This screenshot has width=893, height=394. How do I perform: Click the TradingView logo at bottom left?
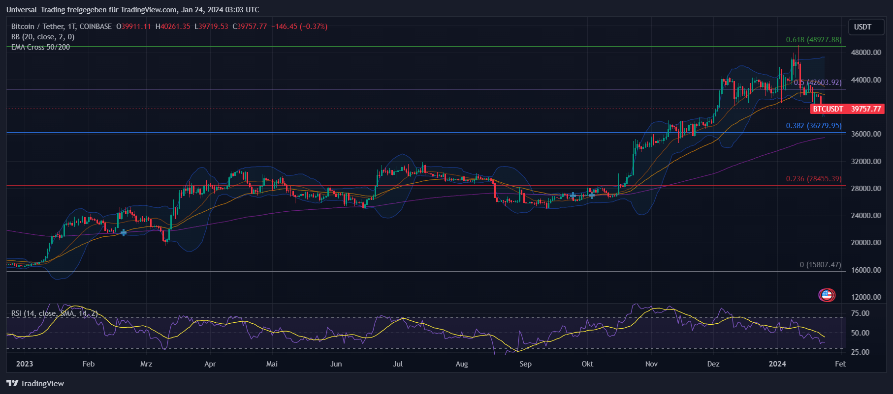35,383
